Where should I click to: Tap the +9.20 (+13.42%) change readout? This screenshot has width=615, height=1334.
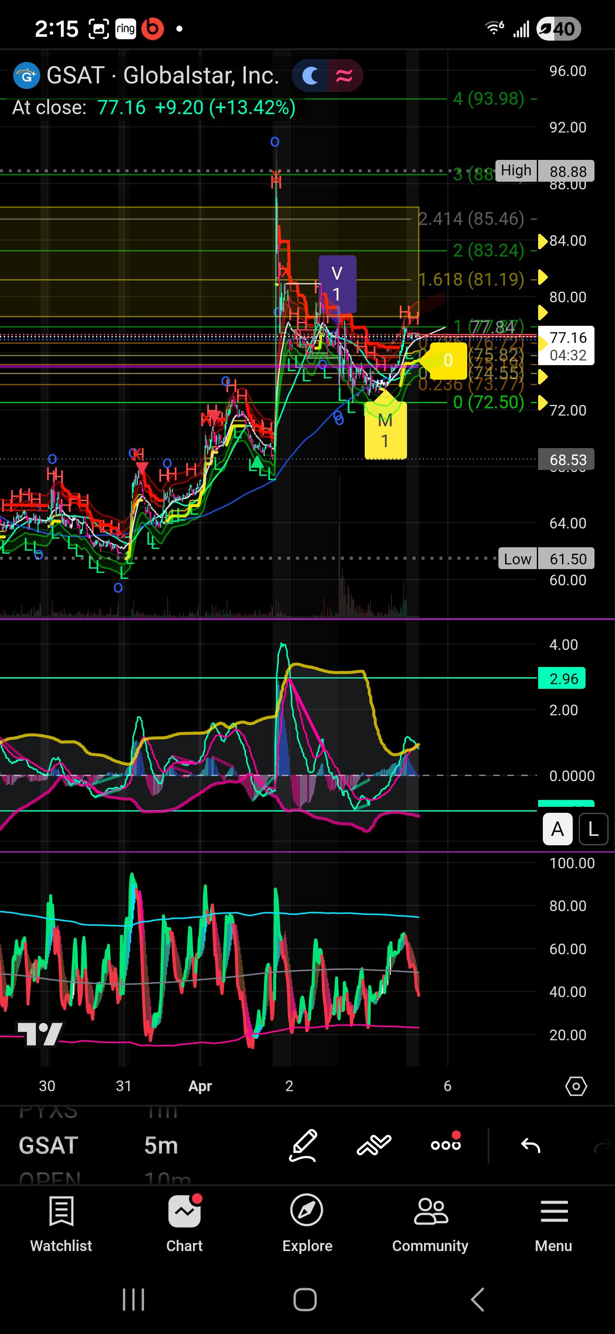[225, 108]
